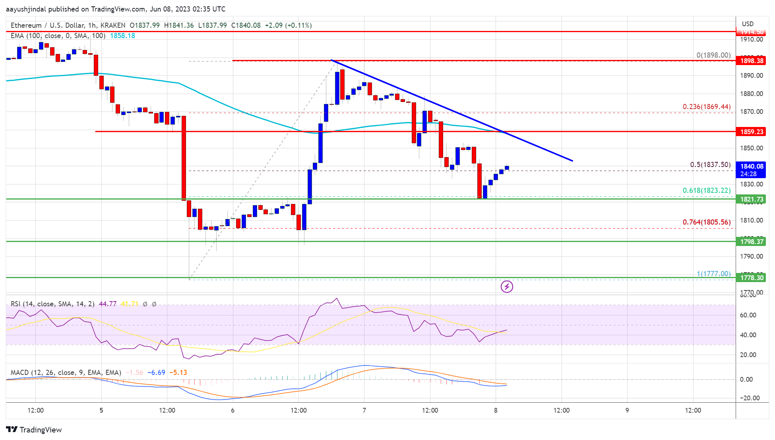Click the RSI yellow value 41.71

130,304
